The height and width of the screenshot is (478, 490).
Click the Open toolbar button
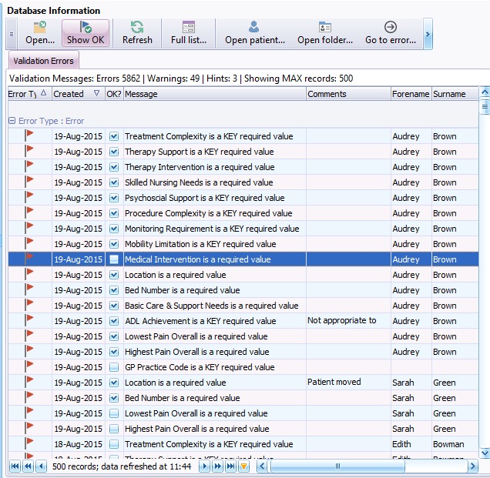click(x=39, y=33)
